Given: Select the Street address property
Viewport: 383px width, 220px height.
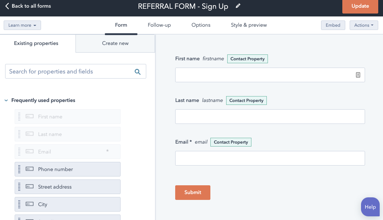Looking at the screenshot, I should point(67,187).
